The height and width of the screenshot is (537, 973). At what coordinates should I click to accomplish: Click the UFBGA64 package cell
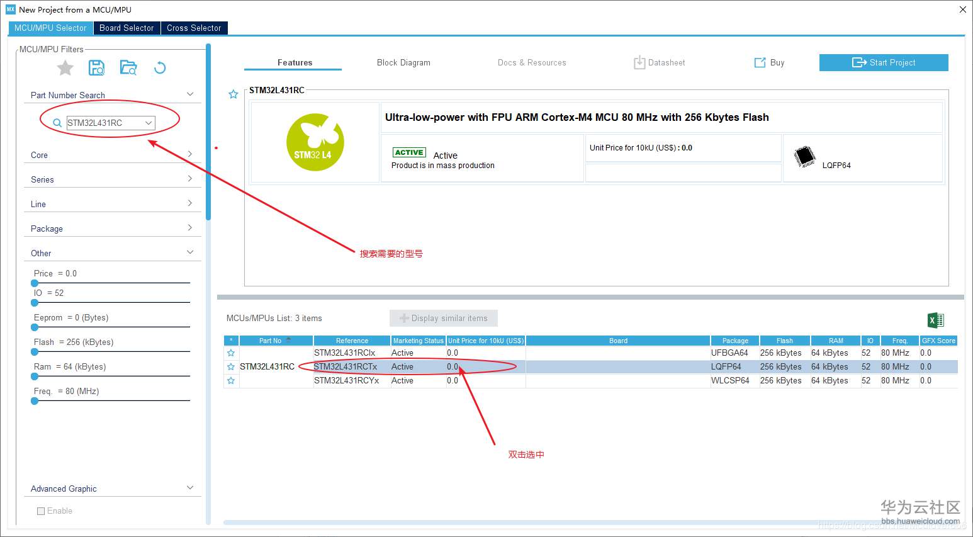pos(735,353)
